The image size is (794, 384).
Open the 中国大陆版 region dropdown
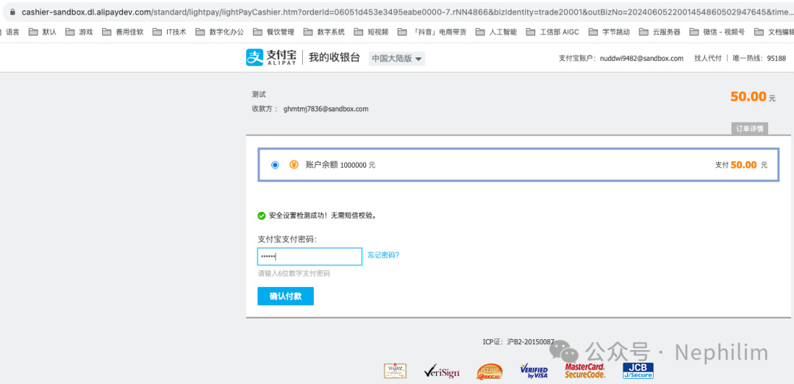click(397, 59)
